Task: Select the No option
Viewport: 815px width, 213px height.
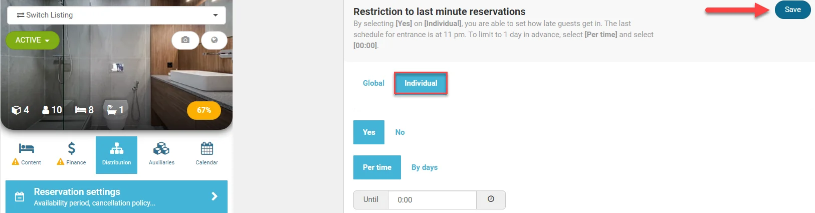Action: [400, 132]
